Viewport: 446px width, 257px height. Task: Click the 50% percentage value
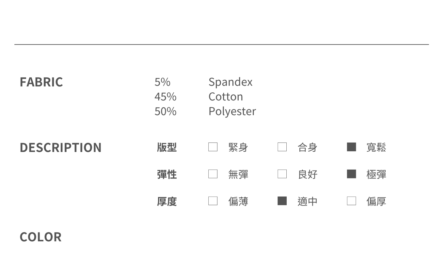166,111
